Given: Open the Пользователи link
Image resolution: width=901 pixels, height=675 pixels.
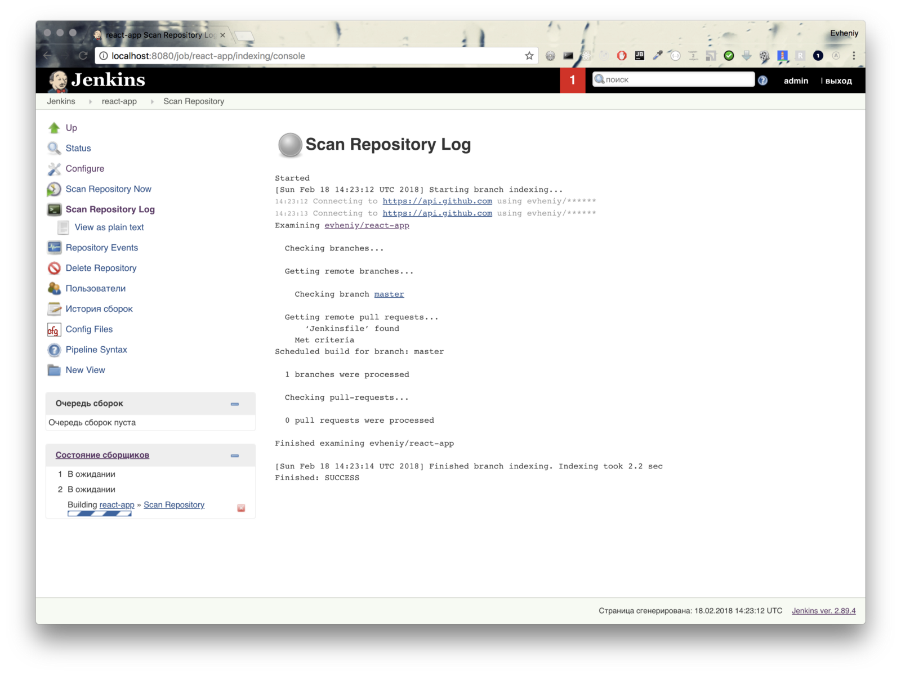Looking at the screenshot, I should point(95,288).
